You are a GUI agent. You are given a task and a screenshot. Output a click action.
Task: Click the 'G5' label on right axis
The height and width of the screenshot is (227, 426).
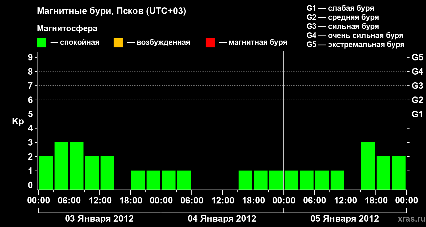tap(417, 57)
